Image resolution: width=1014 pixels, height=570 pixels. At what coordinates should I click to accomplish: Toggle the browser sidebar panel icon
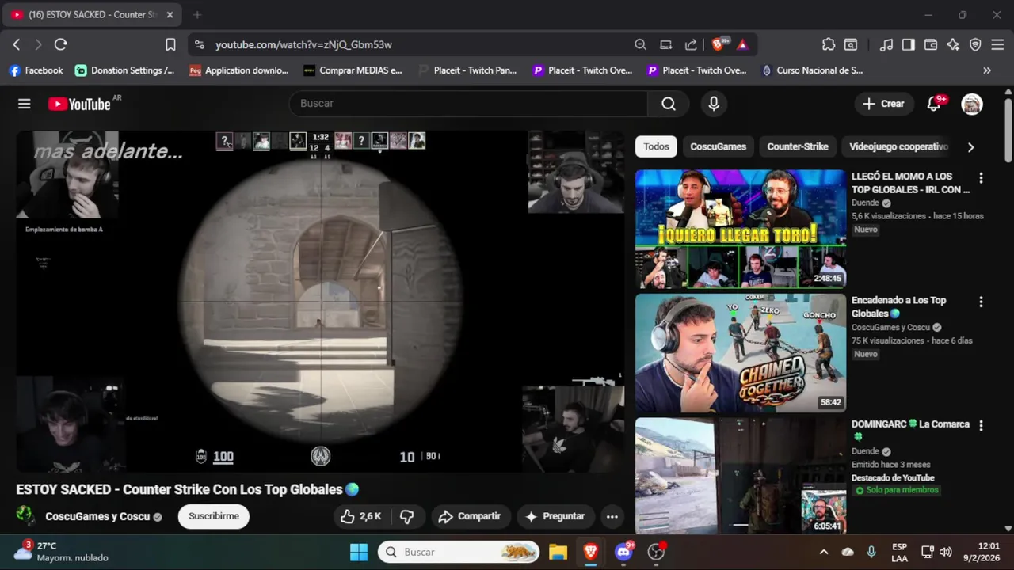[909, 44]
